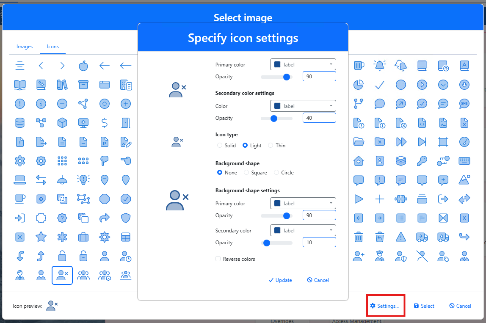486x323 pixels.
Task: Select the light bulb icon
Action: (x=83, y=180)
